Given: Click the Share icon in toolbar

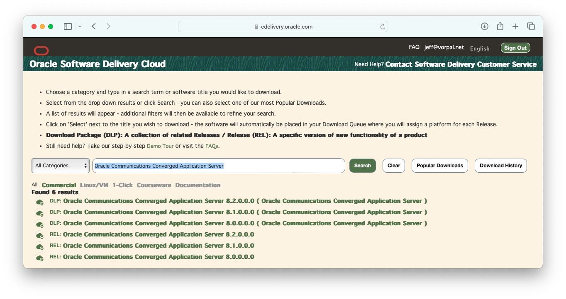Looking at the screenshot, I should (x=500, y=27).
